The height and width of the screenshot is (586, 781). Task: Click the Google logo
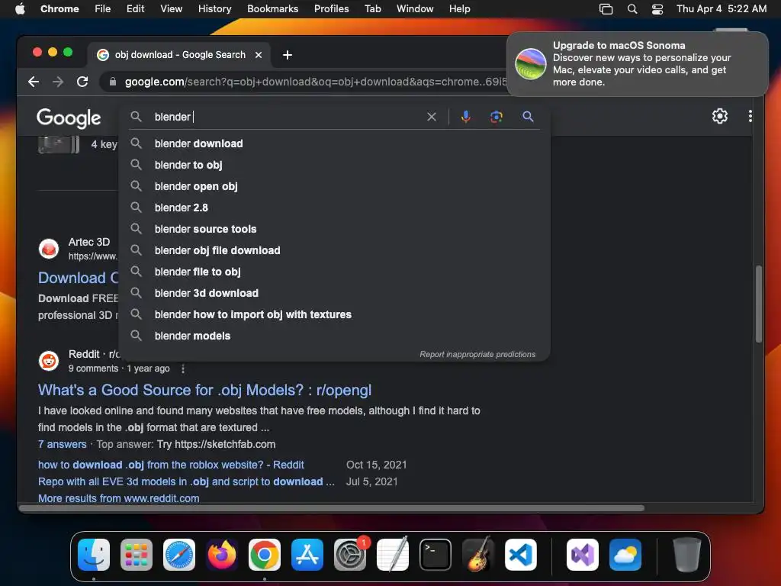point(69,118)
